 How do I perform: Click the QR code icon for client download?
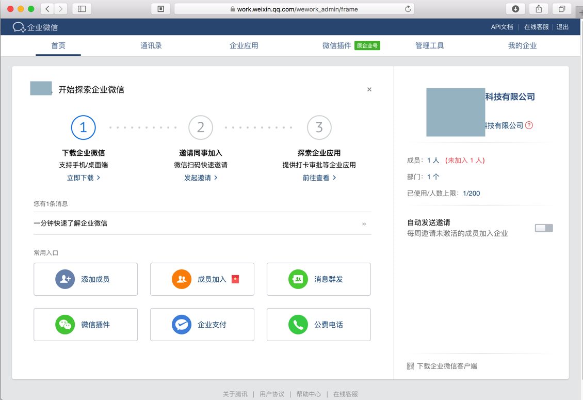410,366
